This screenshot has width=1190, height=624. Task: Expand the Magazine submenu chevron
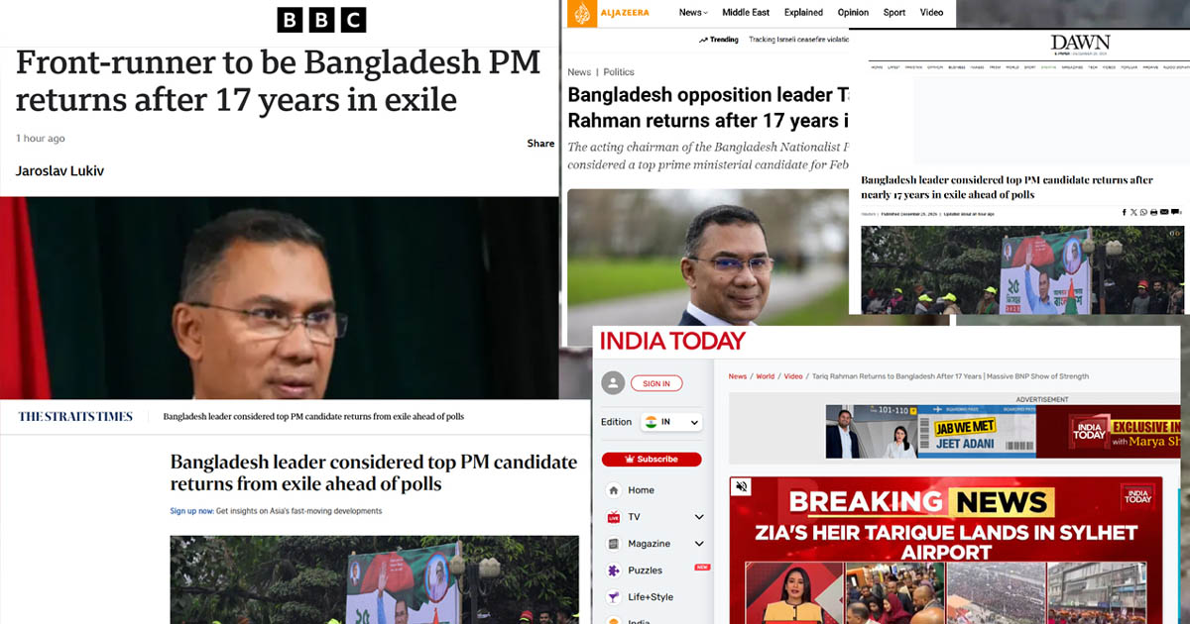699,544
